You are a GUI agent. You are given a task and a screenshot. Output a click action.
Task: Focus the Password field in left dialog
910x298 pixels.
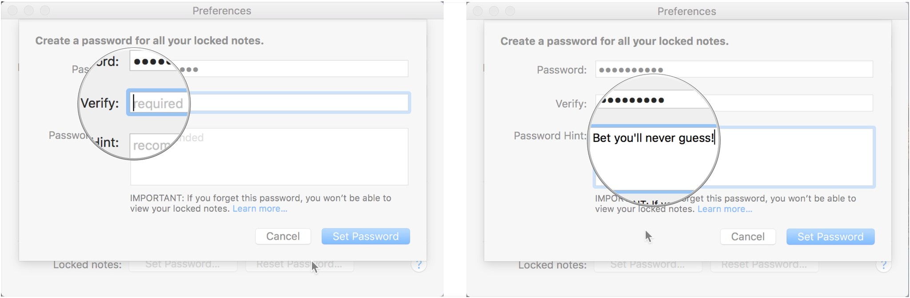click(293, 69)
